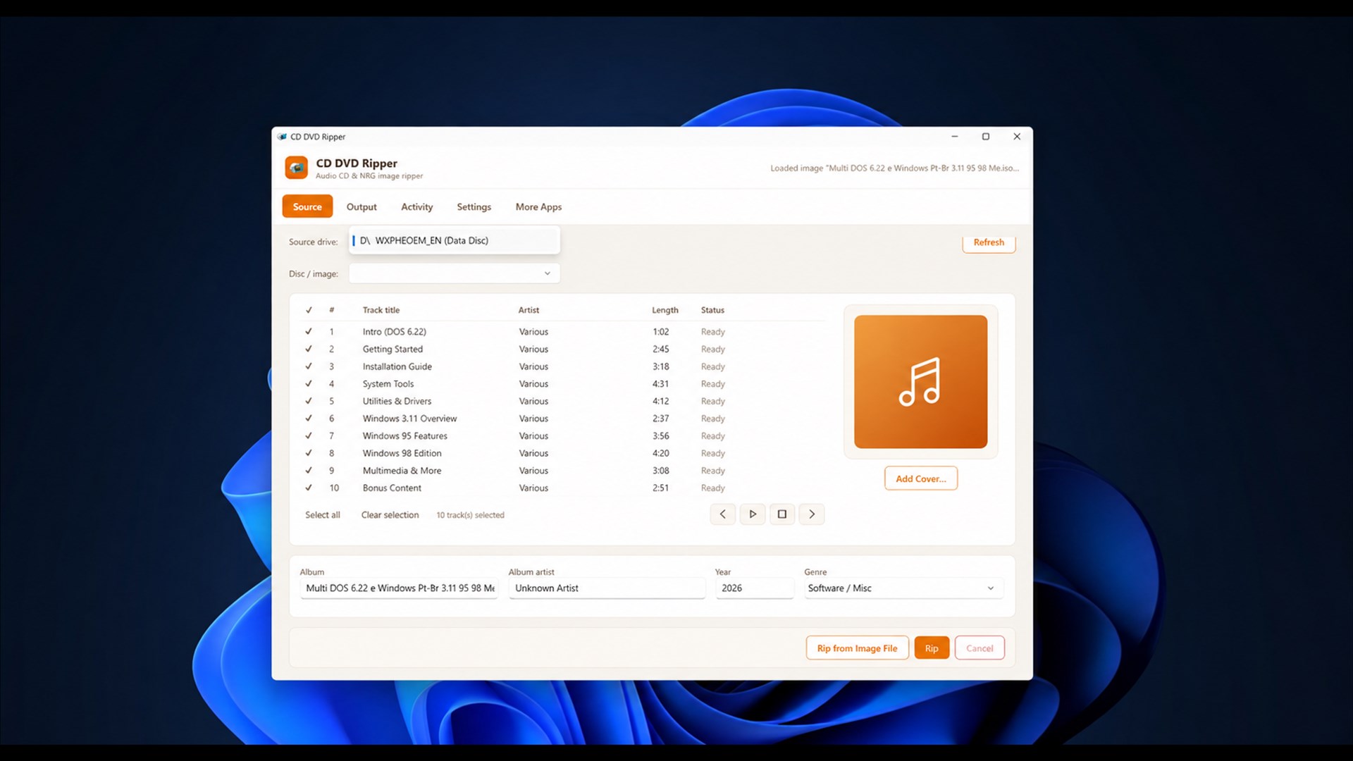
Task: Uncheck track 3 Installation Guide
Action: (x=309, y=366)
